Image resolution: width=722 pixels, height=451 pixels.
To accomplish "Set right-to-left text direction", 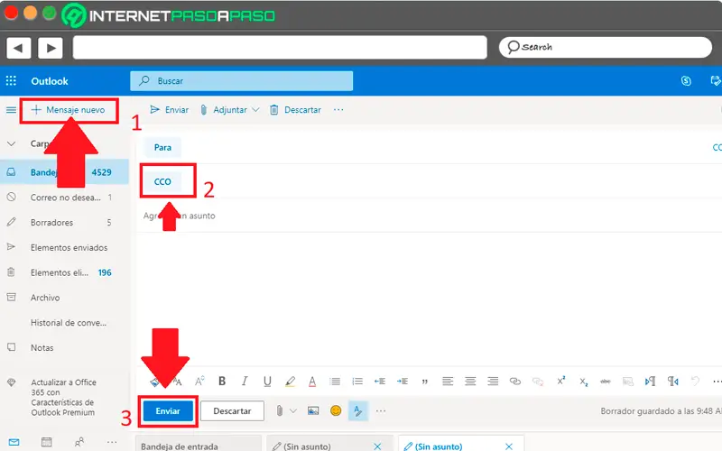I will [x=672, y=381].
